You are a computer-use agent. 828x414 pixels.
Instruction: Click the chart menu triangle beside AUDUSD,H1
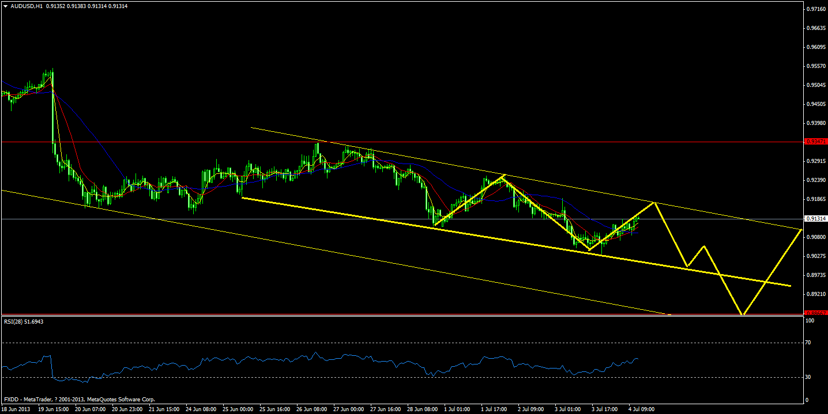[x=5, y=6]
